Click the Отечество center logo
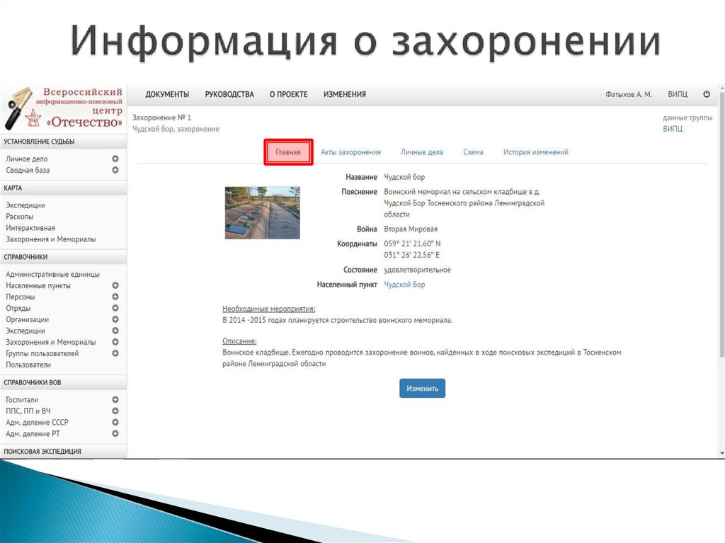The image size is (725, 543). coord(64,108)
